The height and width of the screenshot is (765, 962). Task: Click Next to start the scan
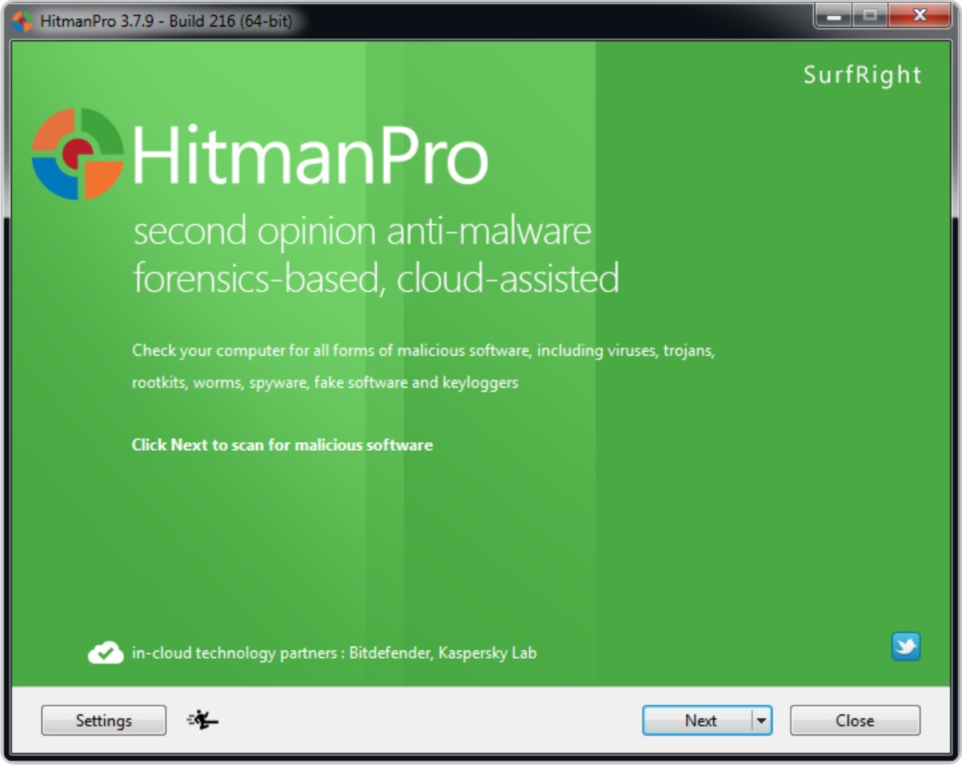click(x=697, y=720)
